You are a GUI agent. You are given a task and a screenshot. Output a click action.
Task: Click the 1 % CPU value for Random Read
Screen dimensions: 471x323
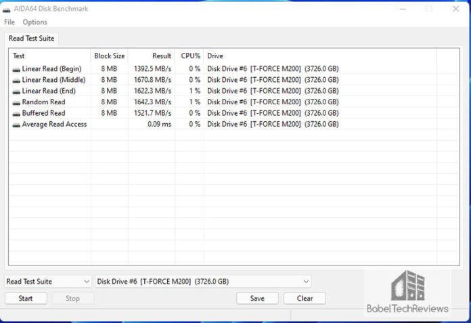pyautogui.click(x=195, y=102)
